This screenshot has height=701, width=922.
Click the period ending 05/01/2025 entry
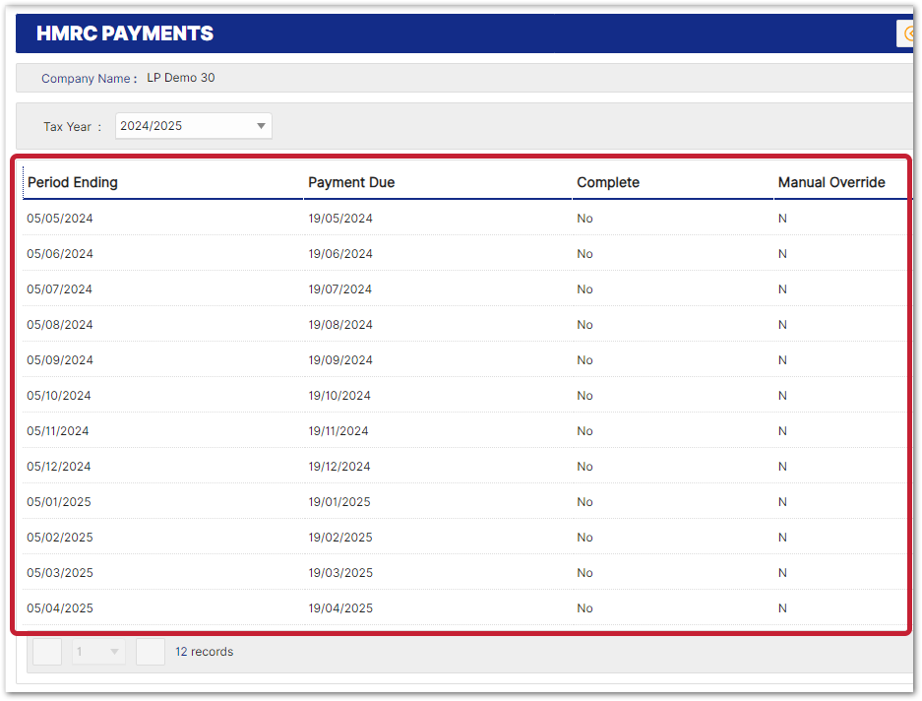click(x=59, y=502)
